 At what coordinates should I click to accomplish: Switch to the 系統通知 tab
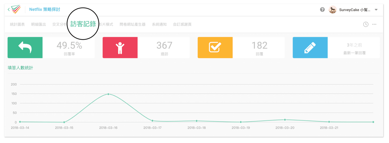click(x=159, y=24)
